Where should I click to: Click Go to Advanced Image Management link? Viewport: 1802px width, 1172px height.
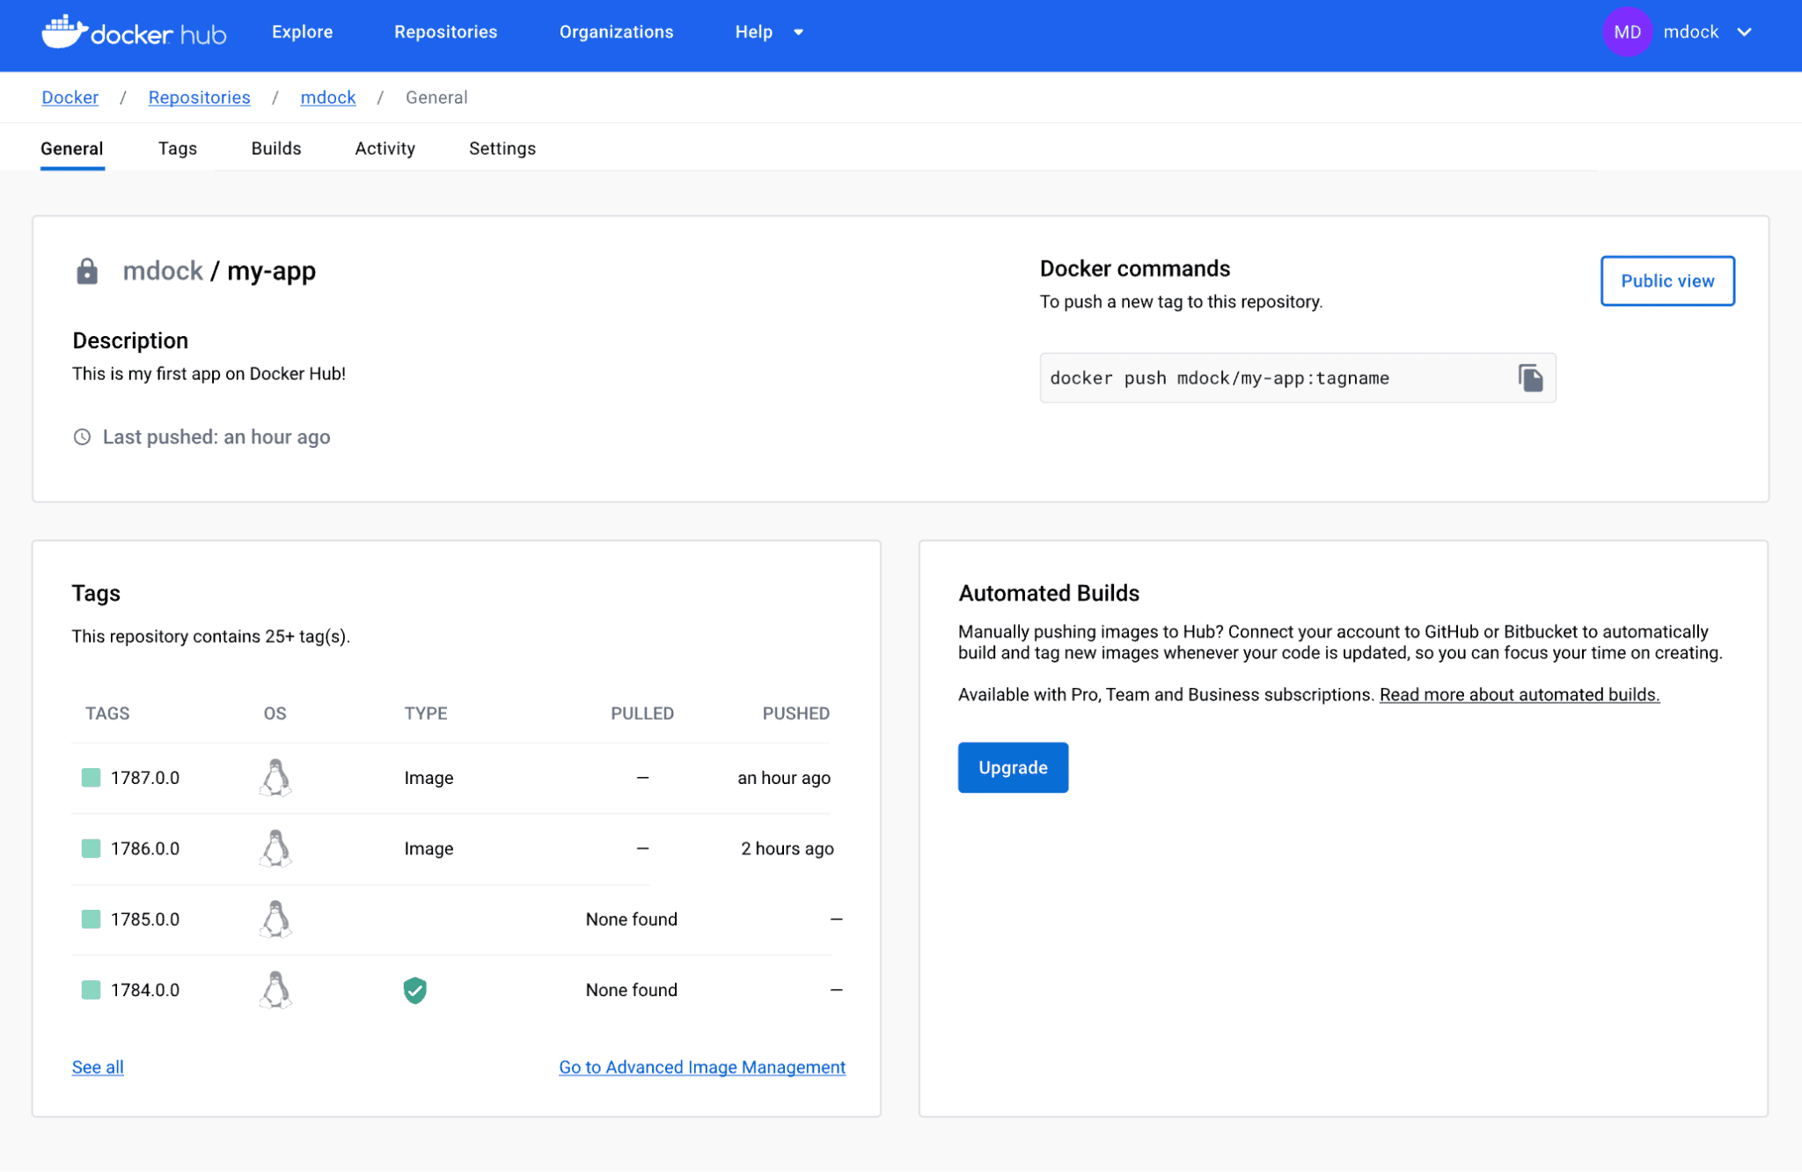click(x=701, y=1067)
